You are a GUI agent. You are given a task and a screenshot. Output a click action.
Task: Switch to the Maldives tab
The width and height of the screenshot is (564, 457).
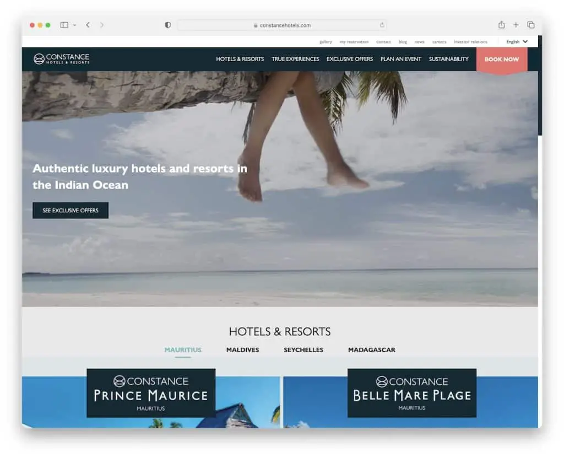coord(242,350)
